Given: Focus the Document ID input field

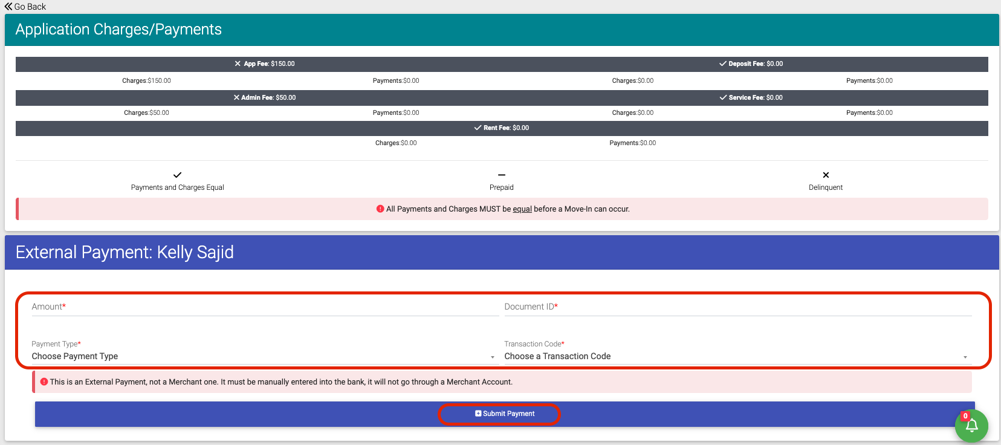Looking at the screenshot, I should point(737,307).
